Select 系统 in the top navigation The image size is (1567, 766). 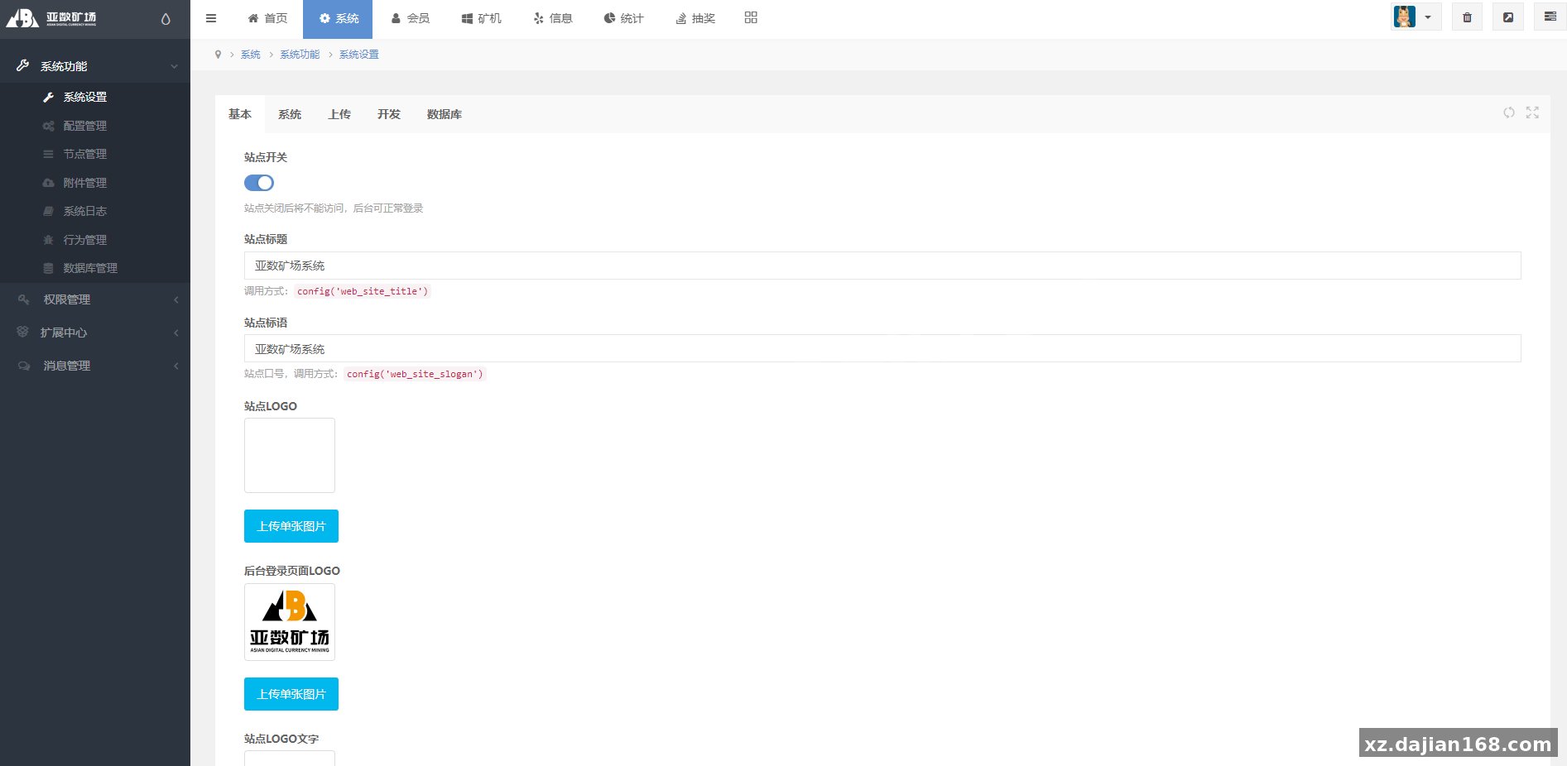pyautogui.click(x=338, y=18)
